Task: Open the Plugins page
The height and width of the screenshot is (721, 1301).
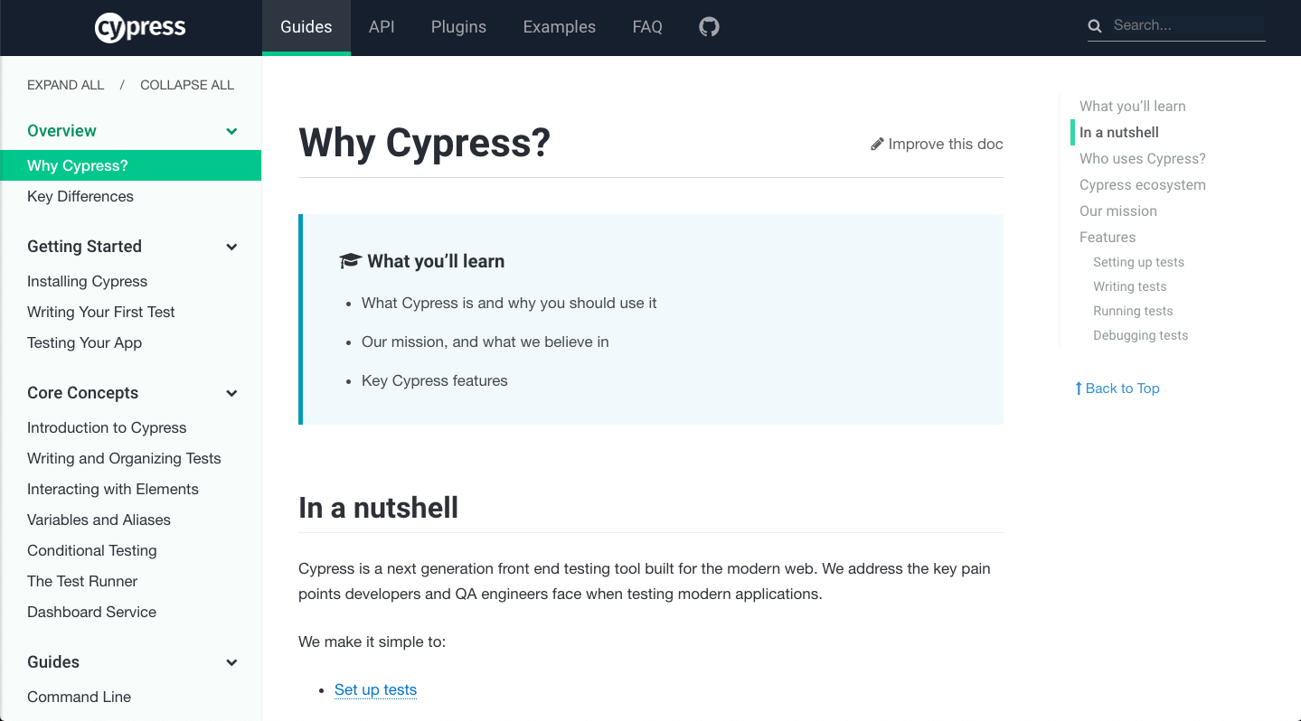Action: click(458, 26)
